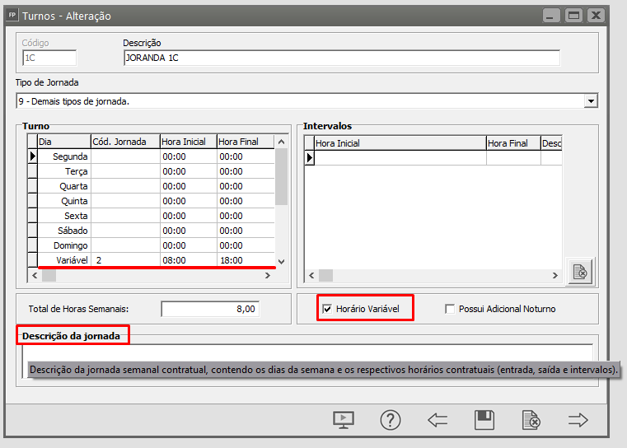This screenshot has width=627, height=448.
Task: Uncheck the Horário Variável checkbox
Action: coord(327,309)
